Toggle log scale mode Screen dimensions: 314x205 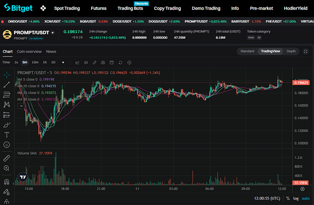[x=296, y=198]
